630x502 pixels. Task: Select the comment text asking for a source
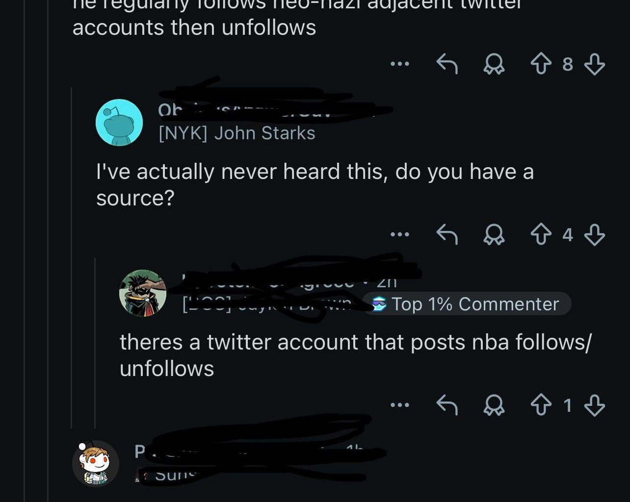(x=314, y=184)
